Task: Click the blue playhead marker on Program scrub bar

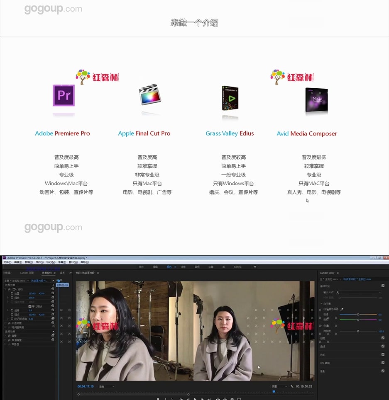Action: click(274, 392)
